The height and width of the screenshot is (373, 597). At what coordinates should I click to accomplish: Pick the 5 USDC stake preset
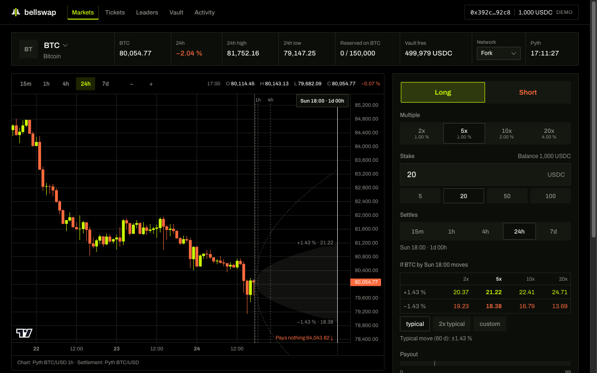point(420,196)
